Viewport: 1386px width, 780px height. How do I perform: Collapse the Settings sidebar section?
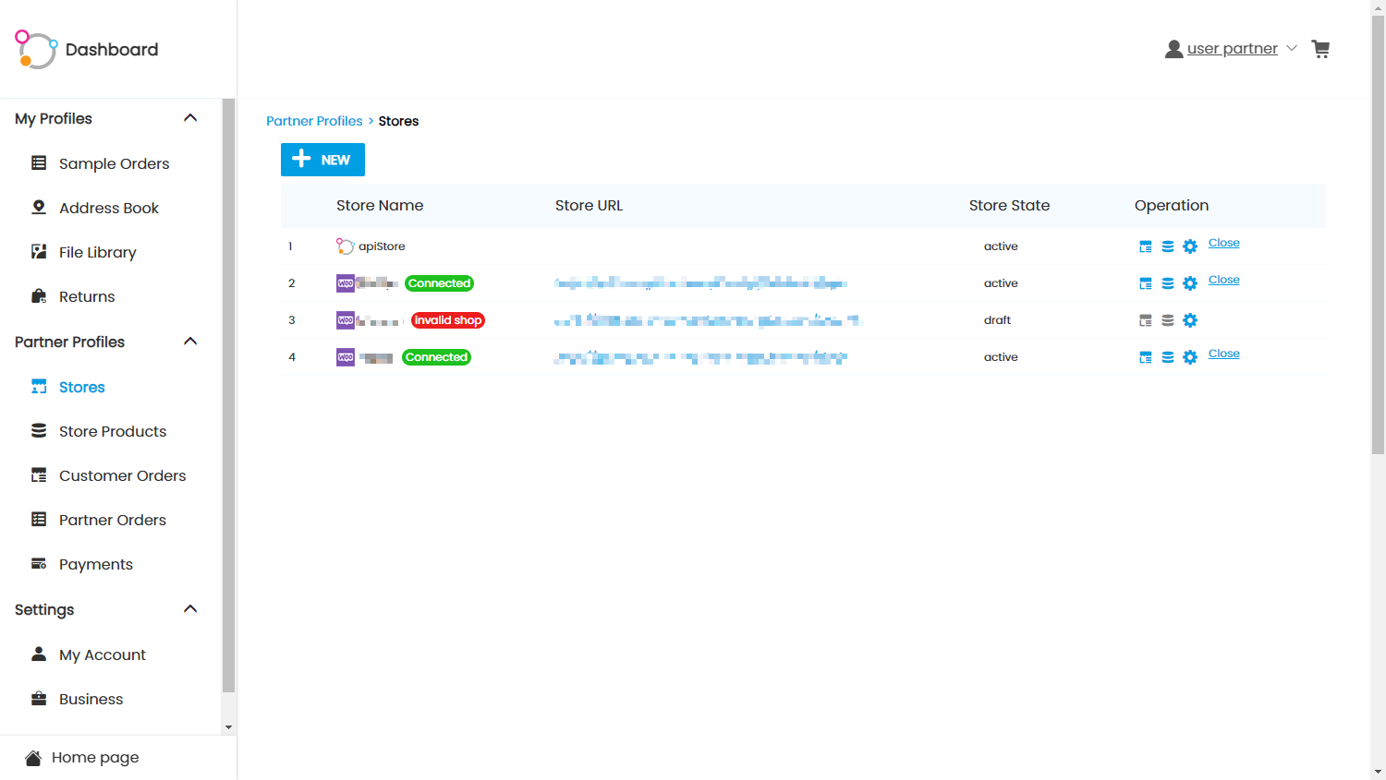pyautogui.click(x=190, y=609)
